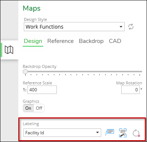Select the CAD tab
Screen dimensions: 147x142
coord(115,41)
